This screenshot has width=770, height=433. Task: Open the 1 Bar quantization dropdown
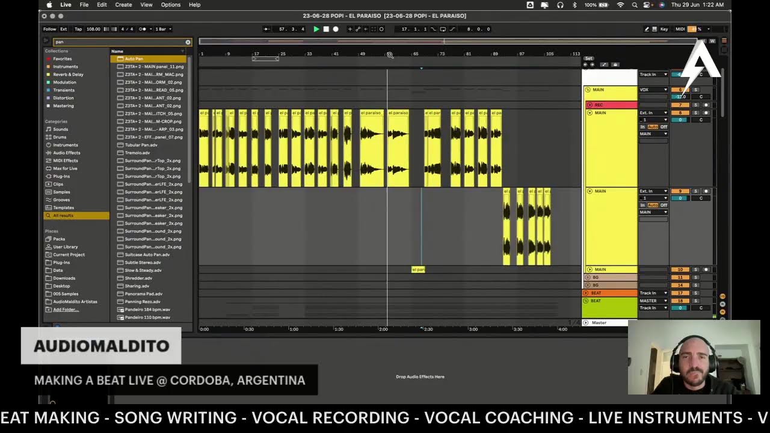(164, 29)
